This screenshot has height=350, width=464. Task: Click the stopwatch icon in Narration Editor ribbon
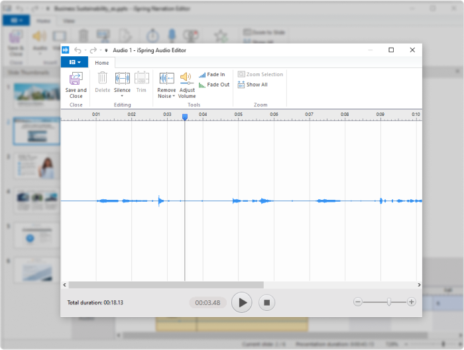[152, 36]
